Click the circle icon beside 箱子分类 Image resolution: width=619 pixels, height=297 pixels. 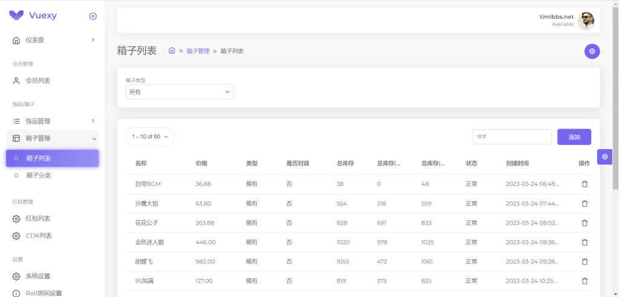click(16, 176)
